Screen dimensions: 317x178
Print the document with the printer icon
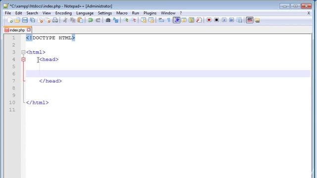[55, 20]
